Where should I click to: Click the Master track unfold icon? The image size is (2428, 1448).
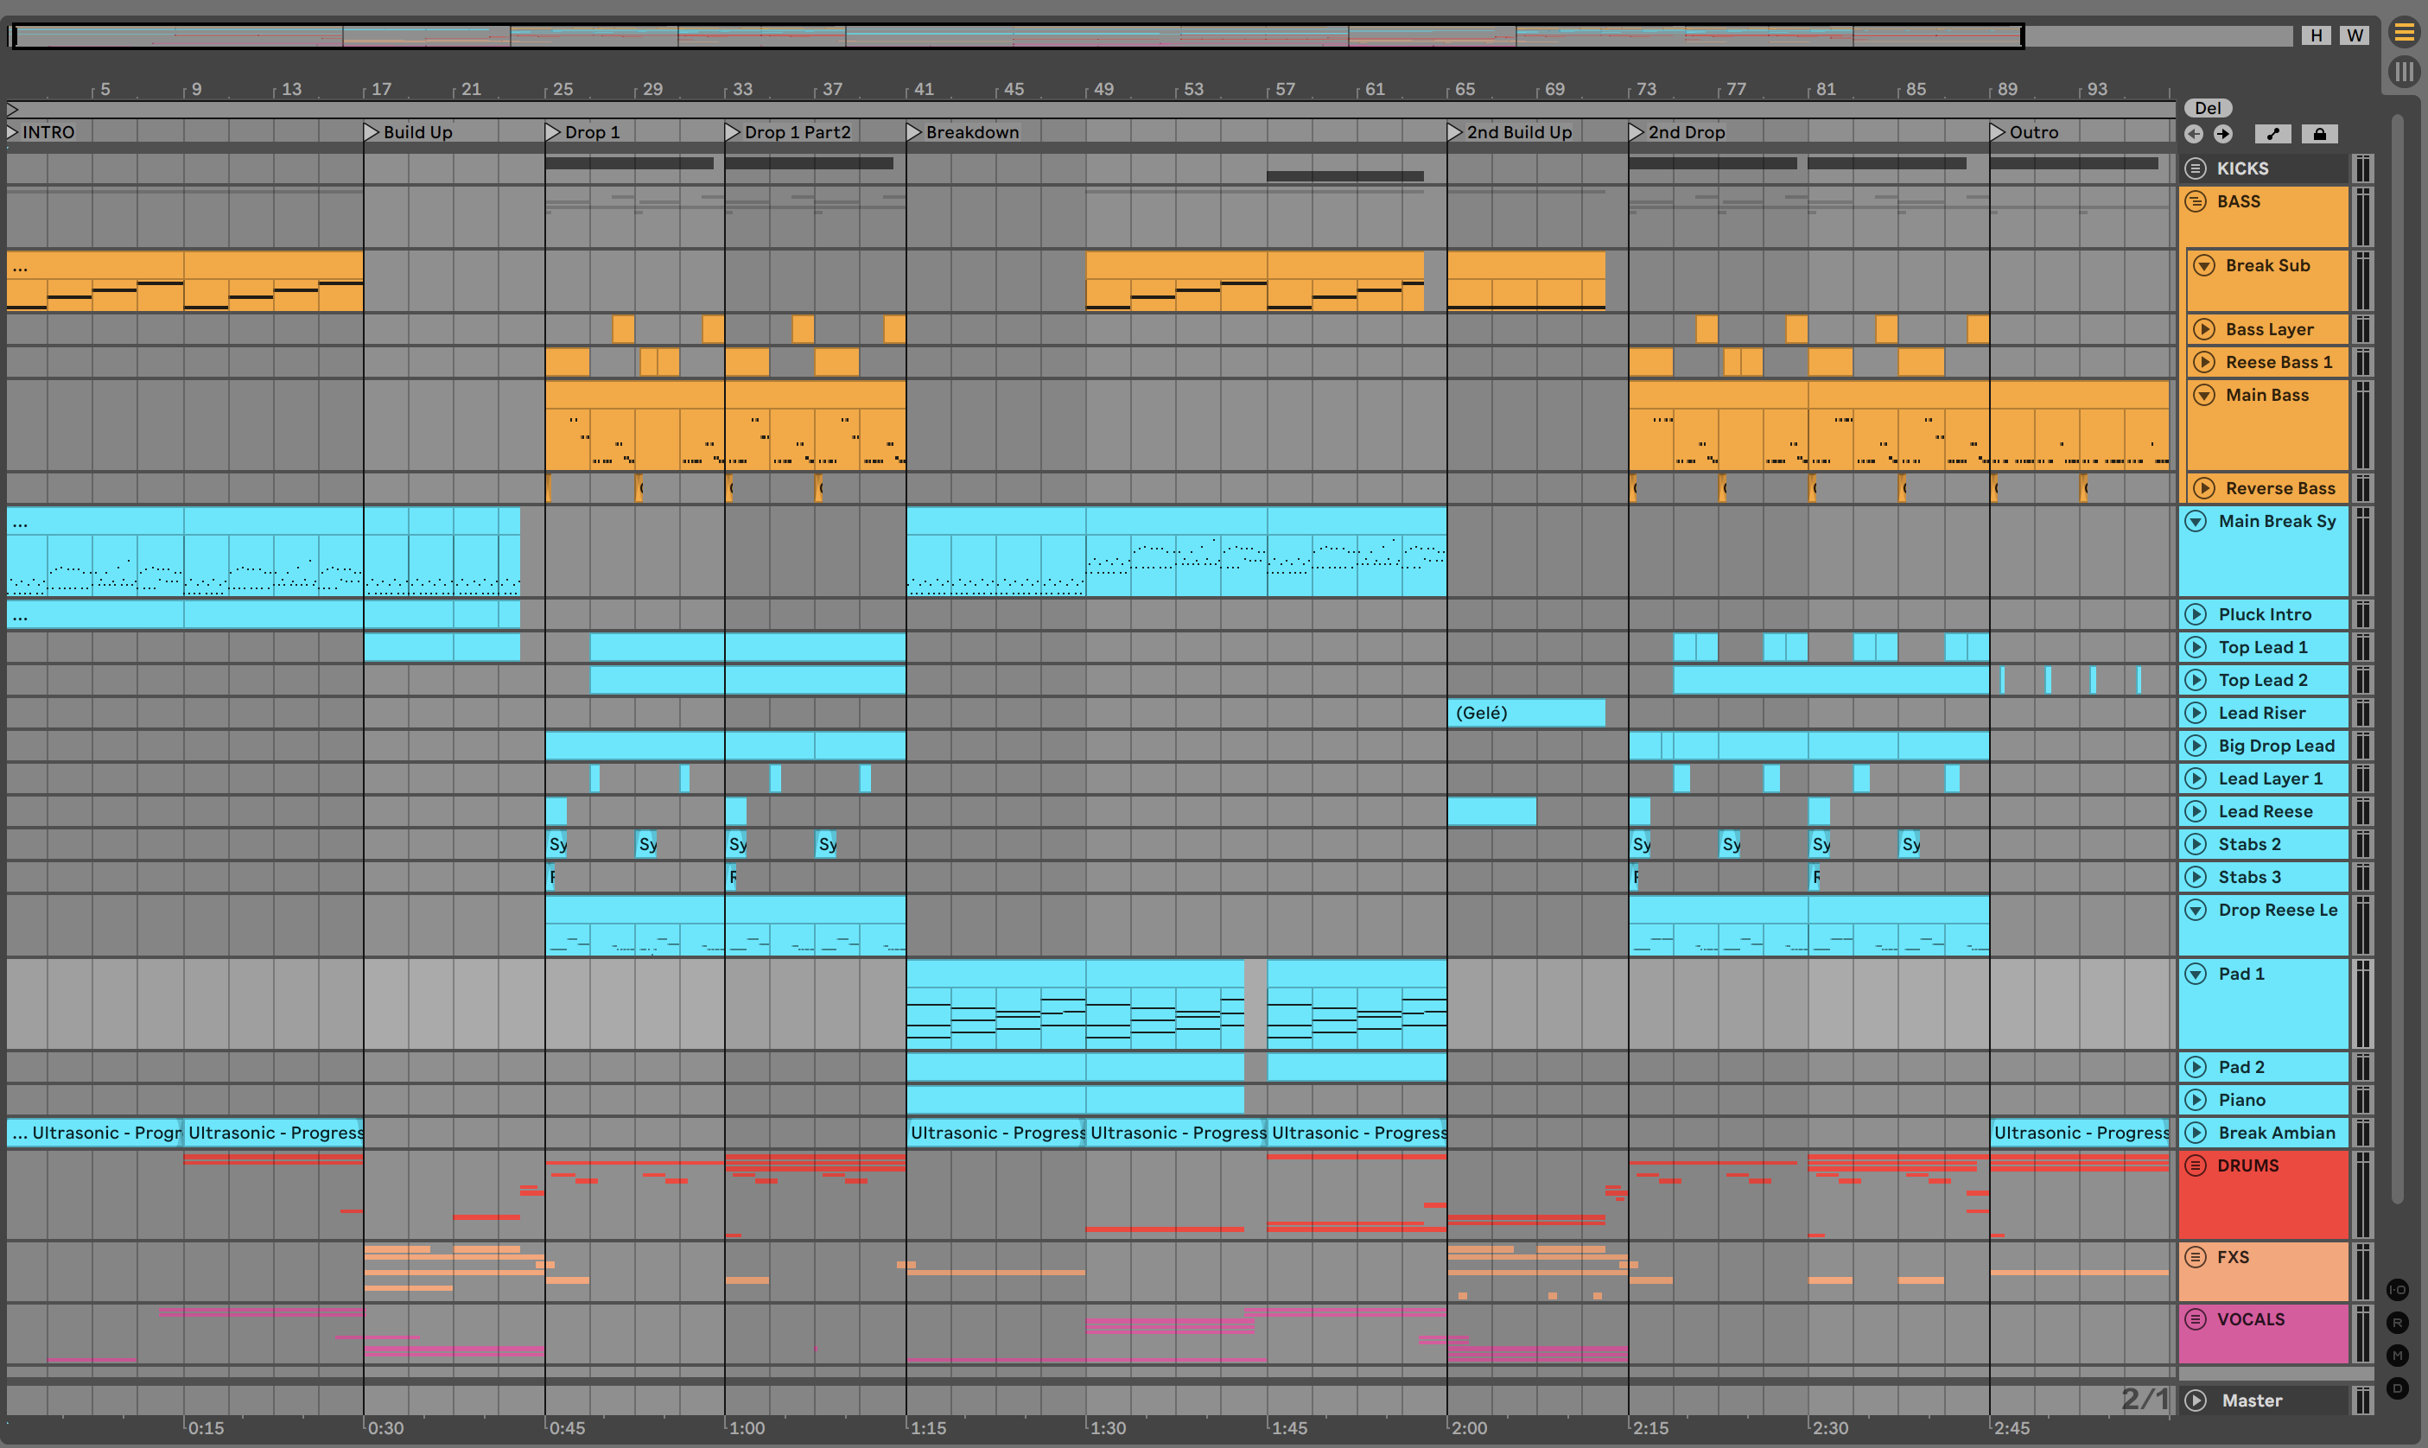tap(2196, 1400)
